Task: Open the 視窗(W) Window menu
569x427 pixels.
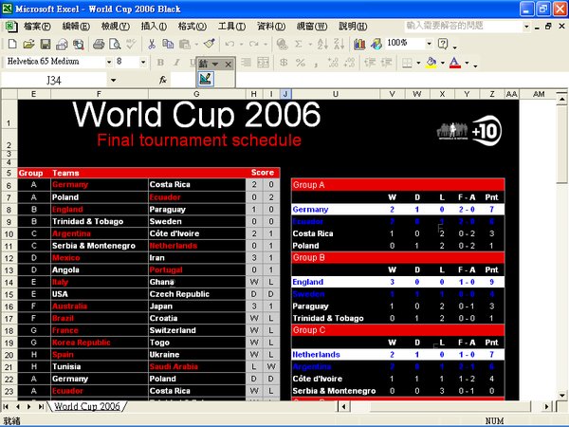Action: pos(311,27)
